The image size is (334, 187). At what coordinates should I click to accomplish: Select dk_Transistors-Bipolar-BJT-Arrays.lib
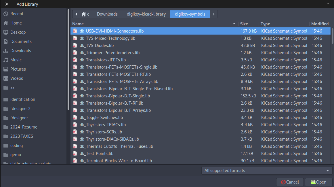coord(201,110)
